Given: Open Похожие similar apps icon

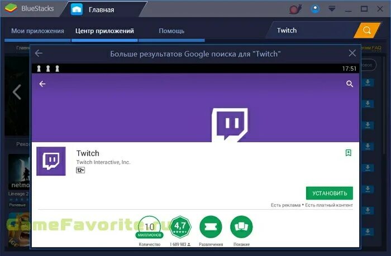Looking at the screenshot, I should coord(241,227).
